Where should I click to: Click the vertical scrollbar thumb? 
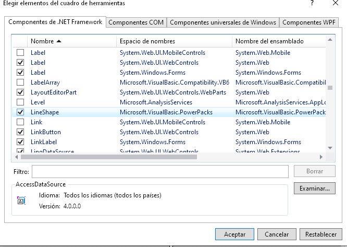click(330, 88)
